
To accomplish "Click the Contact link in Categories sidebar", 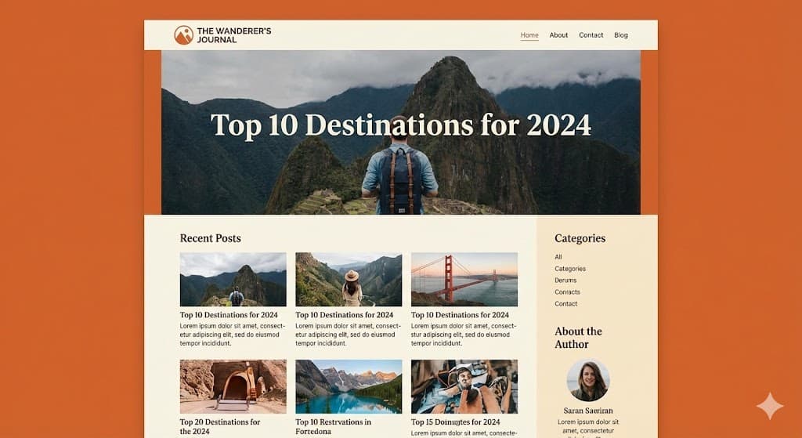I will pos(565,304).
